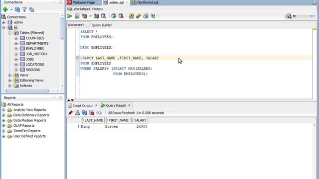This screenshot has width=319, height=179.
Task: Click the green Run Statement arrow
Action: pos(70,16)
